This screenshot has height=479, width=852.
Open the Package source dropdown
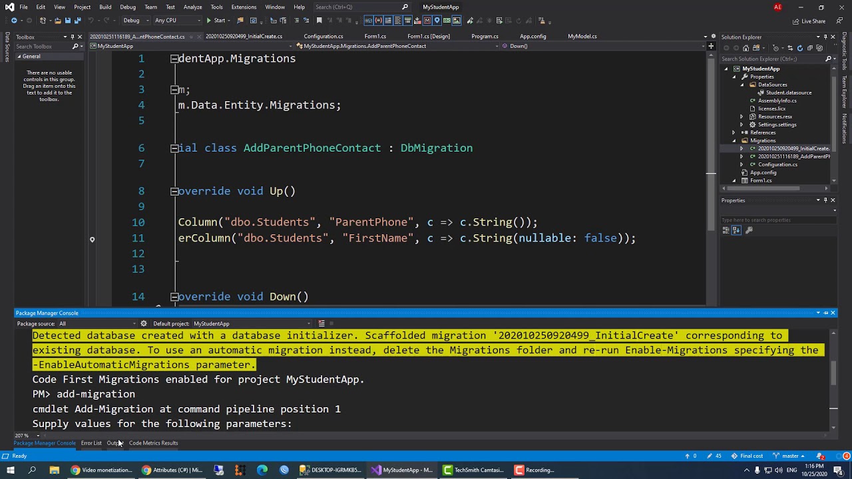pos(99,323)
